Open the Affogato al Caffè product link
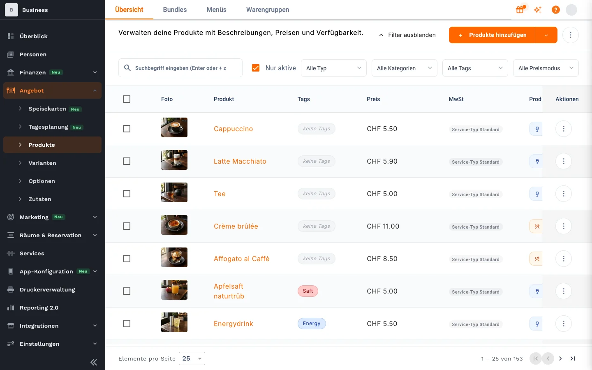This screenshot has width=592, height=370. [x=242, y=259]
